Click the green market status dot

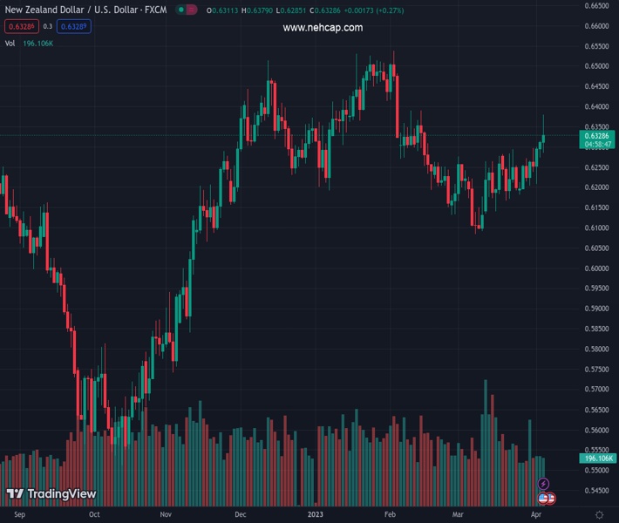click(x=180, y=10)
